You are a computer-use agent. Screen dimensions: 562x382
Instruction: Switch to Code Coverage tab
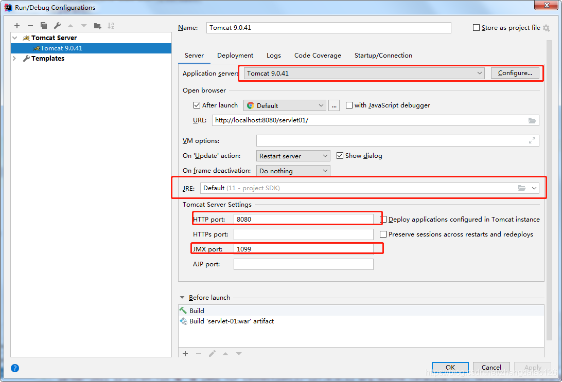(x=318, y=56)
